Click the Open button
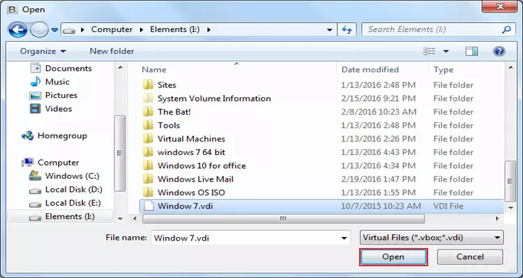 point(393,257)
